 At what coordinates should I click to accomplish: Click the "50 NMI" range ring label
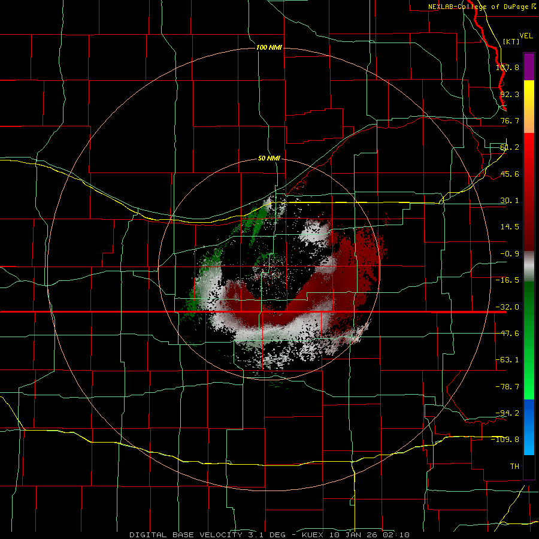269,158
